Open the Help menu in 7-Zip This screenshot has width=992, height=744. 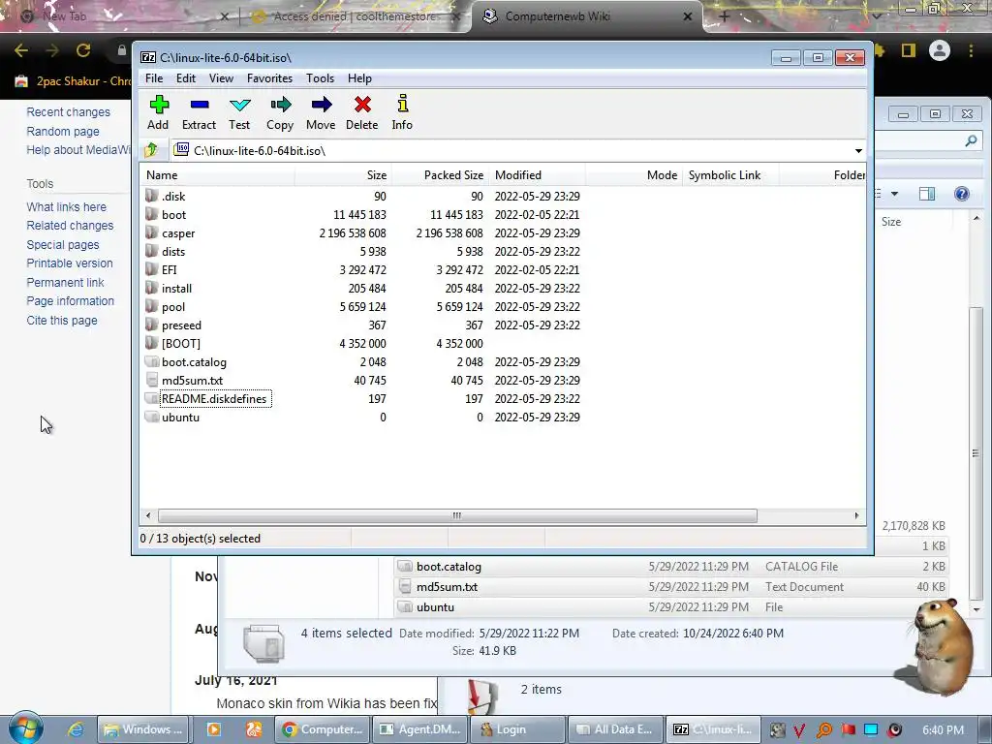tap(359, 78)
